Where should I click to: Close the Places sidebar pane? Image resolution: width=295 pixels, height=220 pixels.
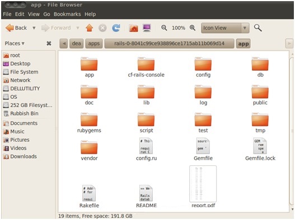[x=49, y=44]
